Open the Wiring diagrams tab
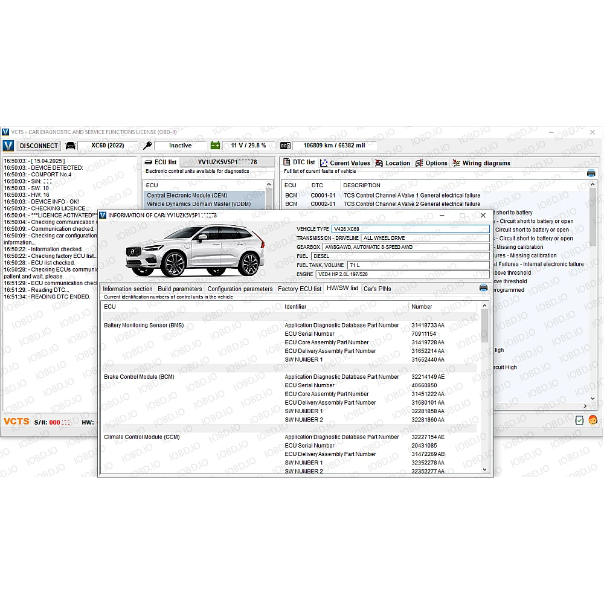 click(481, 163)
